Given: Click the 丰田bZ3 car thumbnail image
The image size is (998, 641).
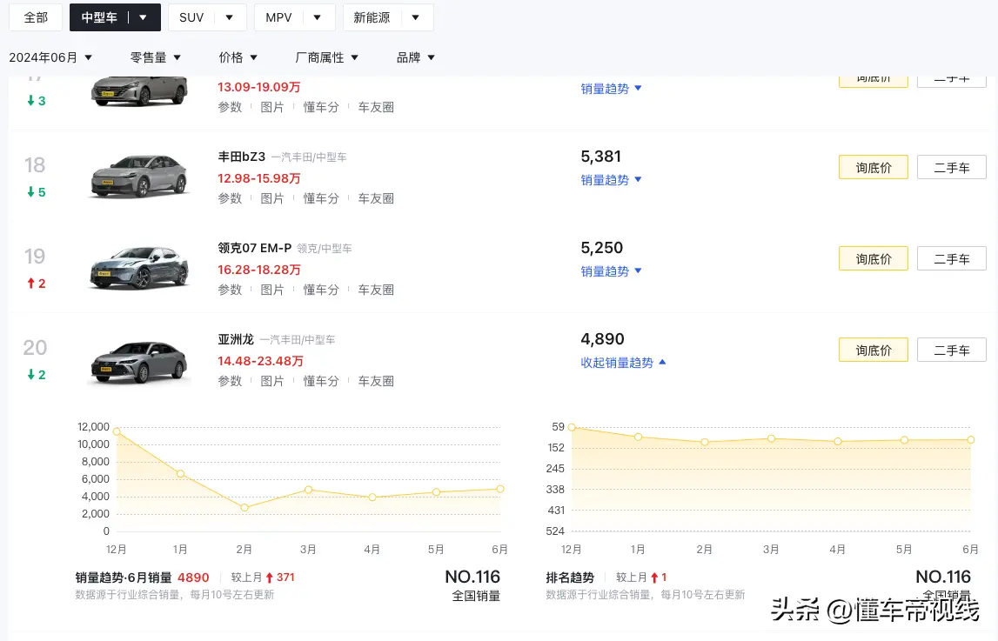Looking at the screenshot, I should 139,177.
